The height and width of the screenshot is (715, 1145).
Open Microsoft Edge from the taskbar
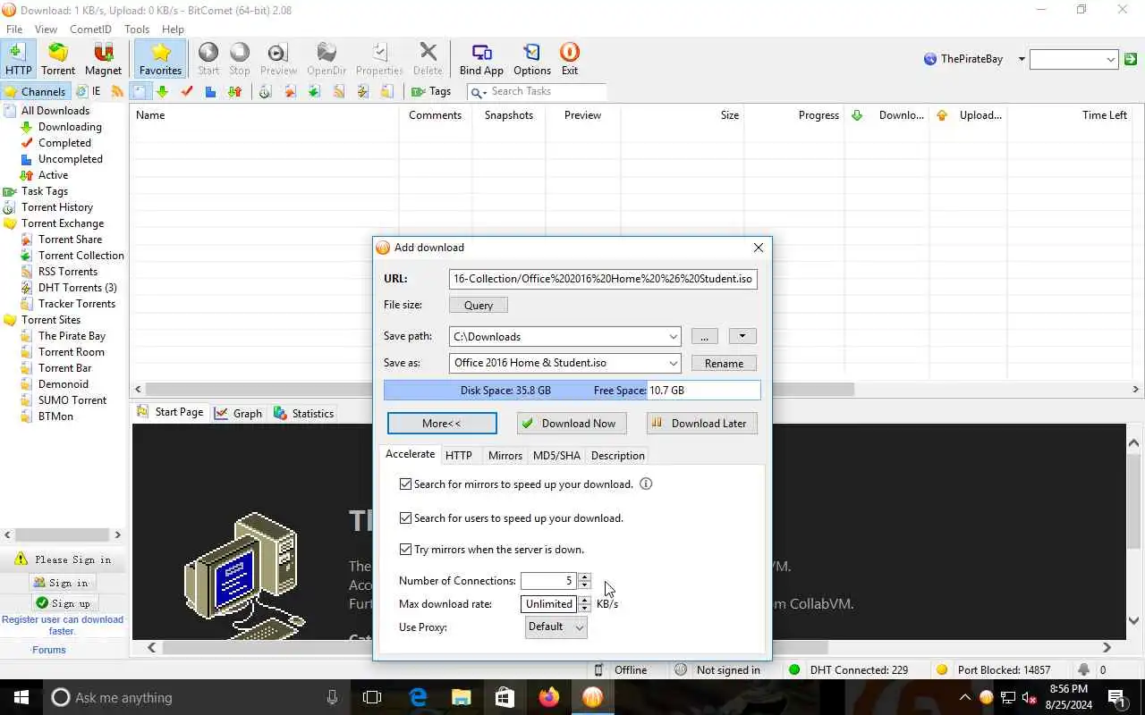(418, 697)
